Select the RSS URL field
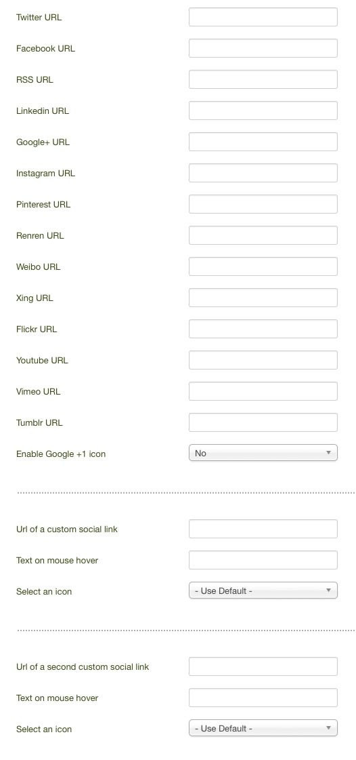 (x=263, y=79)
